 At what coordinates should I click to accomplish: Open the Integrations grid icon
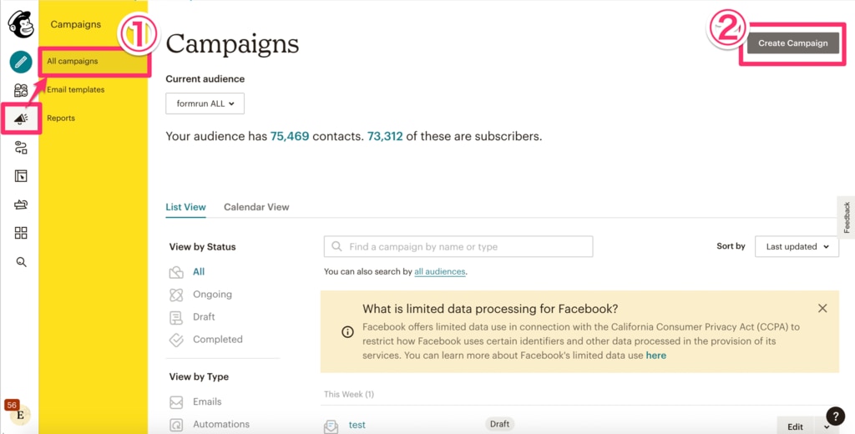21,233
